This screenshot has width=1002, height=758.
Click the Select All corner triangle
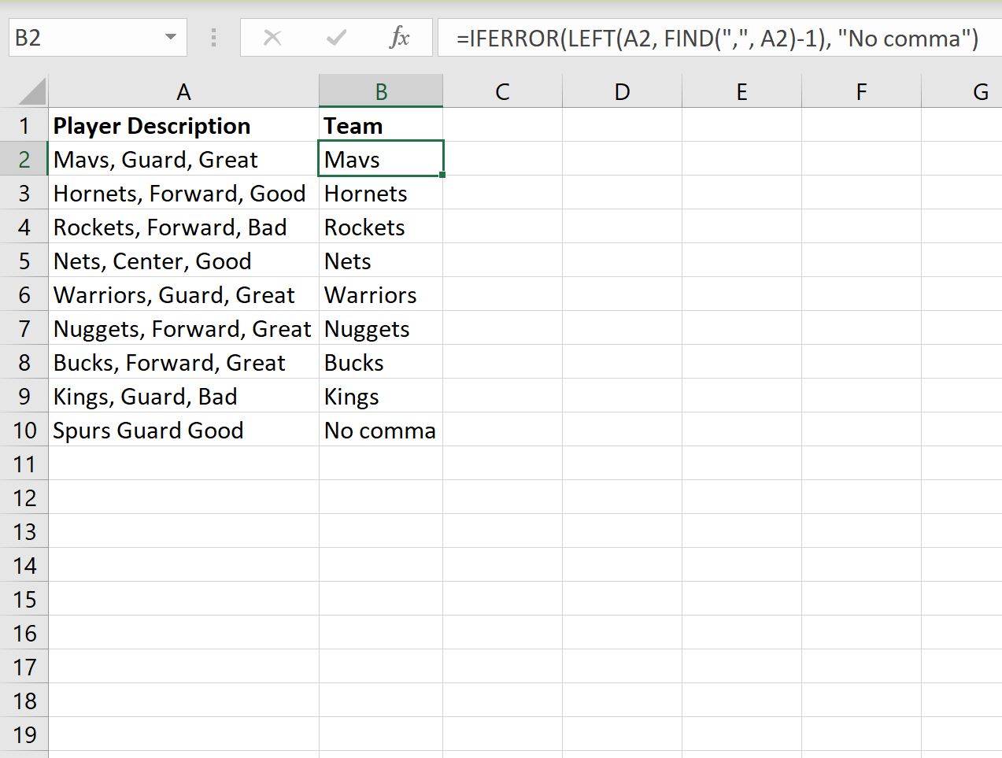pos(31,91)
